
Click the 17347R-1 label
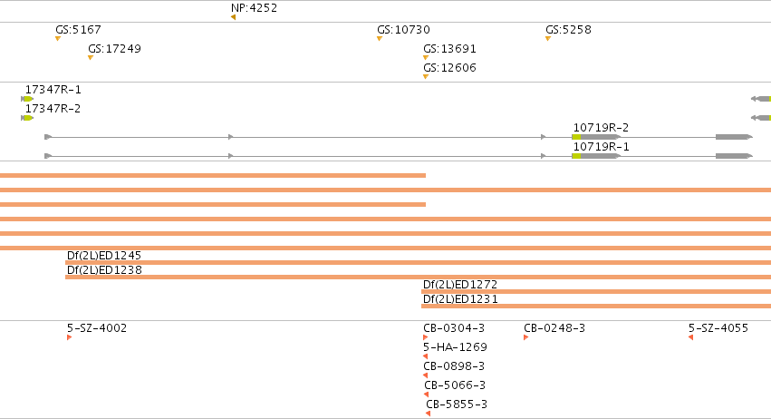pos(53,90)
